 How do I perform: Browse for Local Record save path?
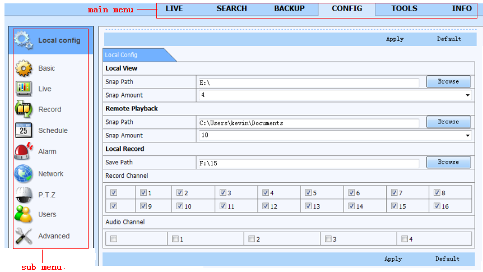448,162
